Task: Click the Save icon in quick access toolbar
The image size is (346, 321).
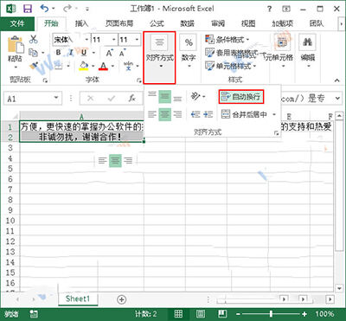Action: point(28,9)
